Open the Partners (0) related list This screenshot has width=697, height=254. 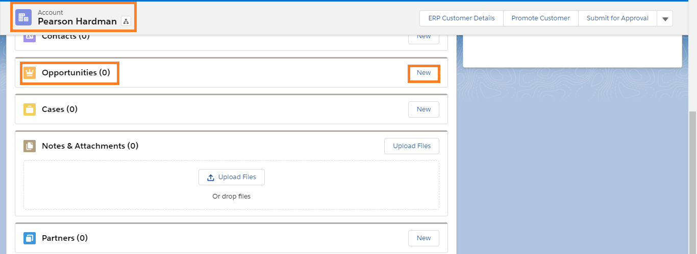pyautogui.click(x=65, y=238)
